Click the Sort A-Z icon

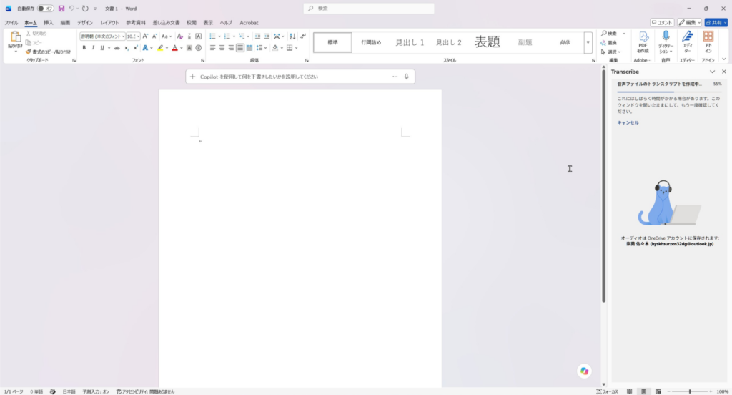292,36
